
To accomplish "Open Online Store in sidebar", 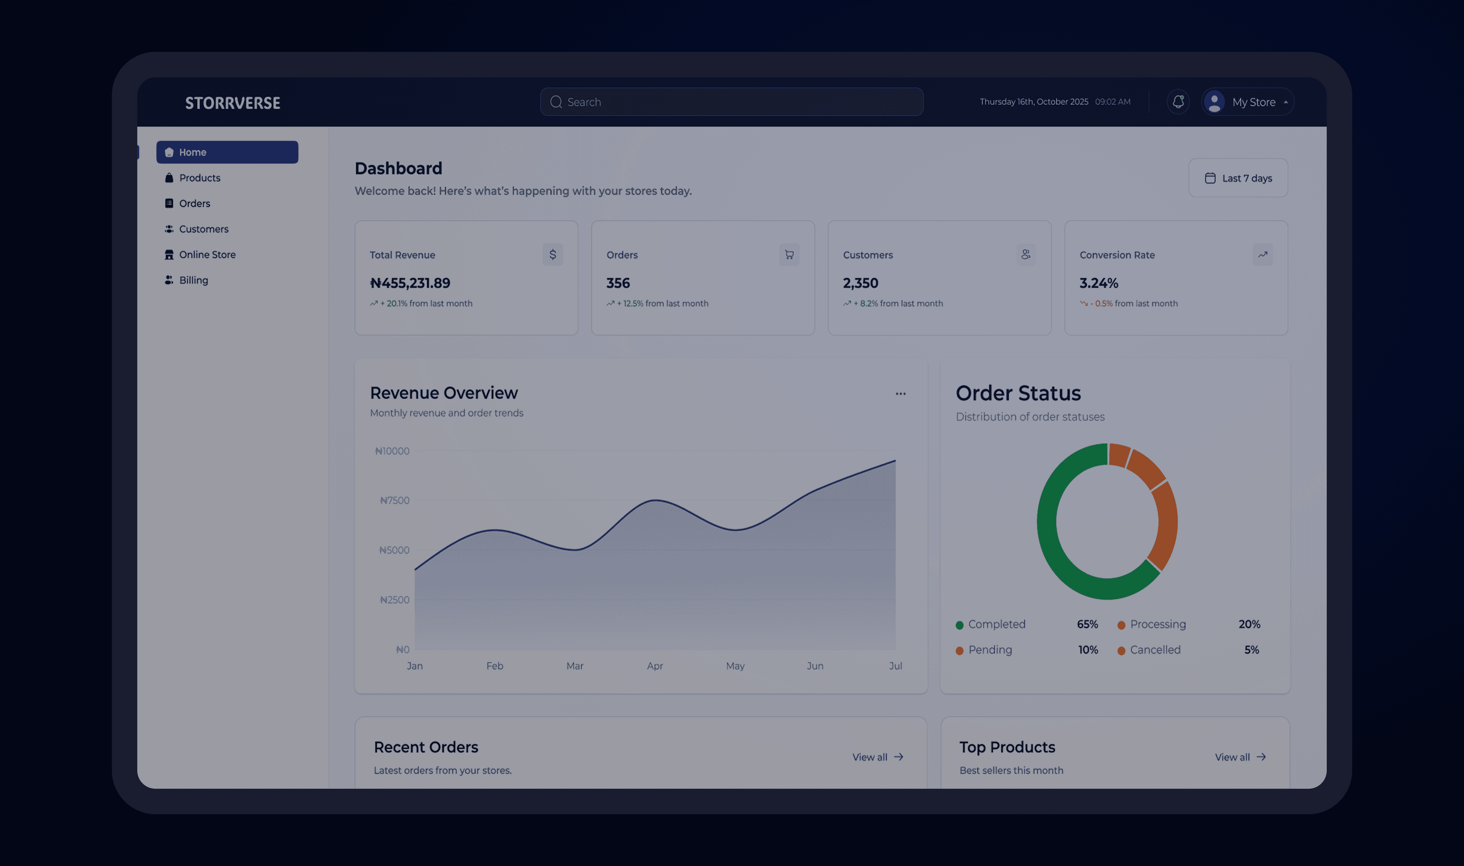I will (x=207, y=255).
